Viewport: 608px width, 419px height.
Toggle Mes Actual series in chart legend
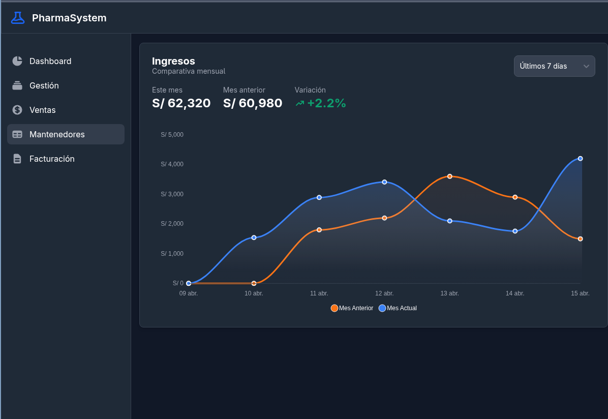coord(398,308)
